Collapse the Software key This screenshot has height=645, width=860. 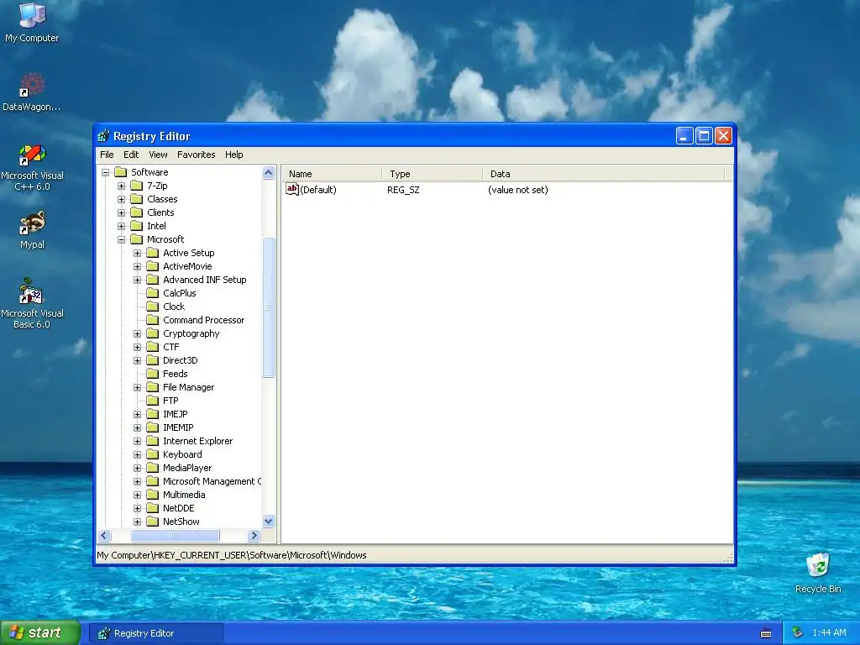(105, 173)
